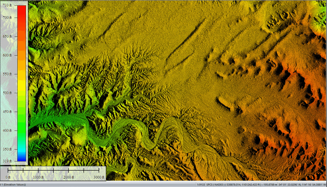Click the orange high-elevation ridge on the right
Screen dimensions: 327x187
coord(306,91)
